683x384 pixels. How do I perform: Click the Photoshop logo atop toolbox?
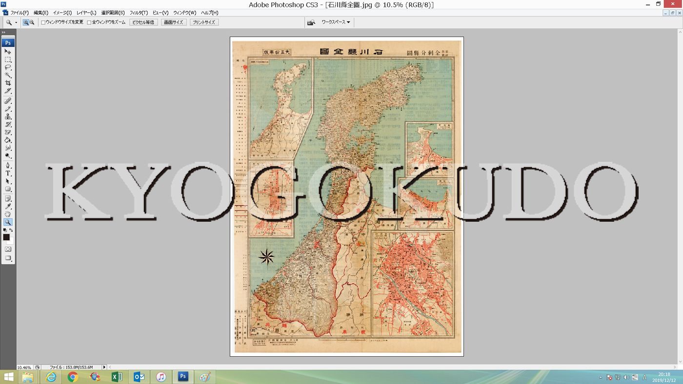(8, 43)
